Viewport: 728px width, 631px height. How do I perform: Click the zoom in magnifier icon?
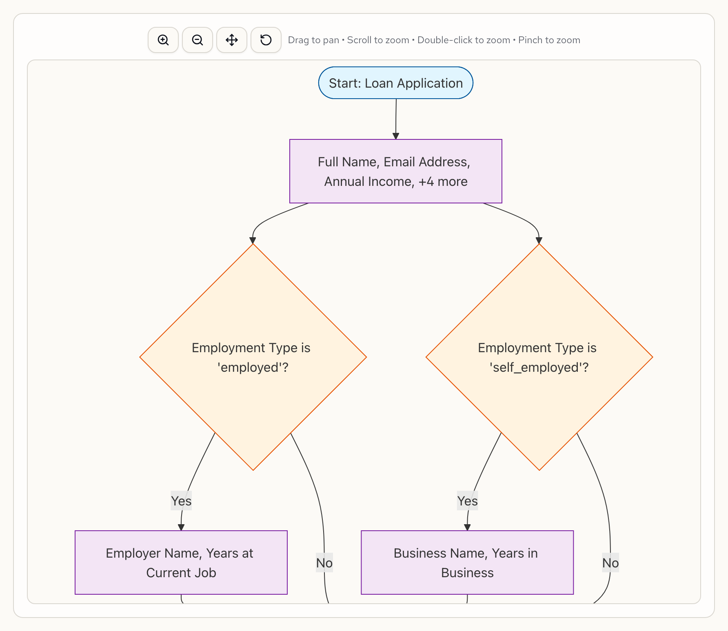163,40
